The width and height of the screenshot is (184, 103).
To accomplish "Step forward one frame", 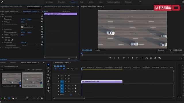I will coord(137,58).
